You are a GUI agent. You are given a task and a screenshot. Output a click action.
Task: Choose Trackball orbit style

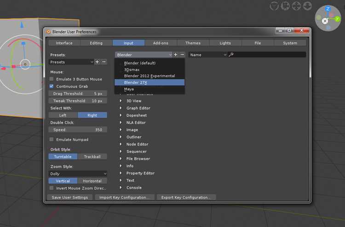(92, 156)
